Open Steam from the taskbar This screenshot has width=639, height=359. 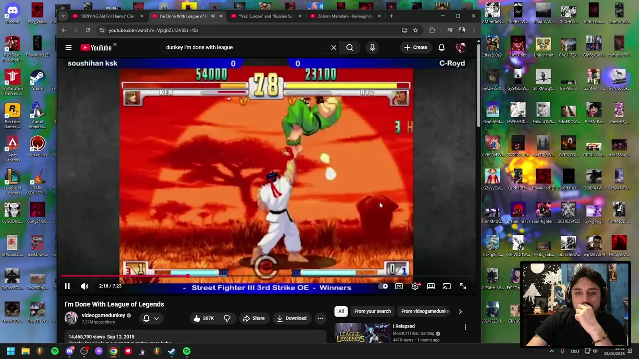[172, 351]
